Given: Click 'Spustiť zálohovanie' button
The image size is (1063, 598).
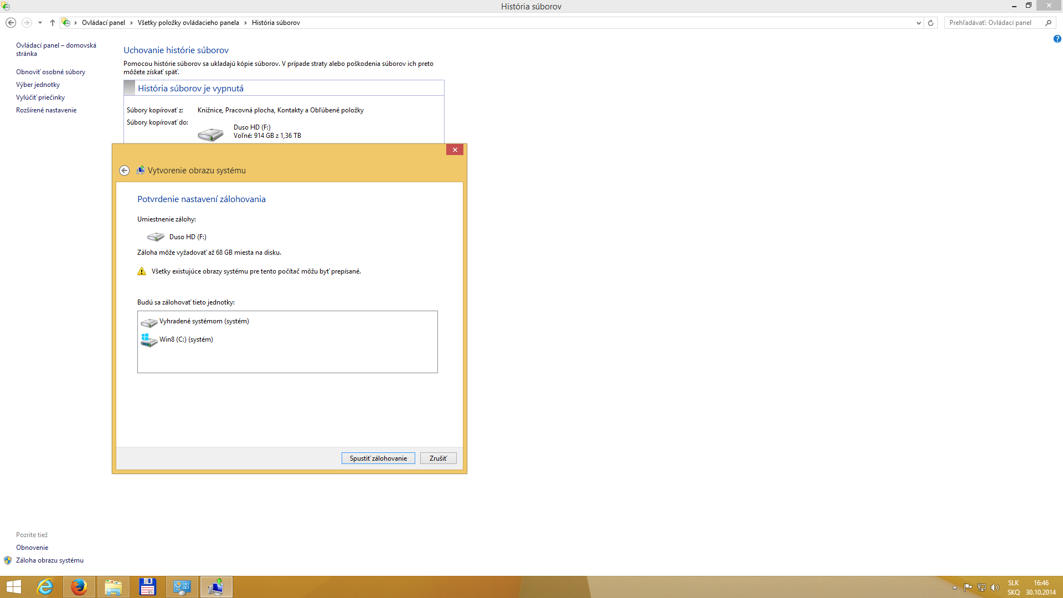Looking at the screenshot, I should 378,458.
